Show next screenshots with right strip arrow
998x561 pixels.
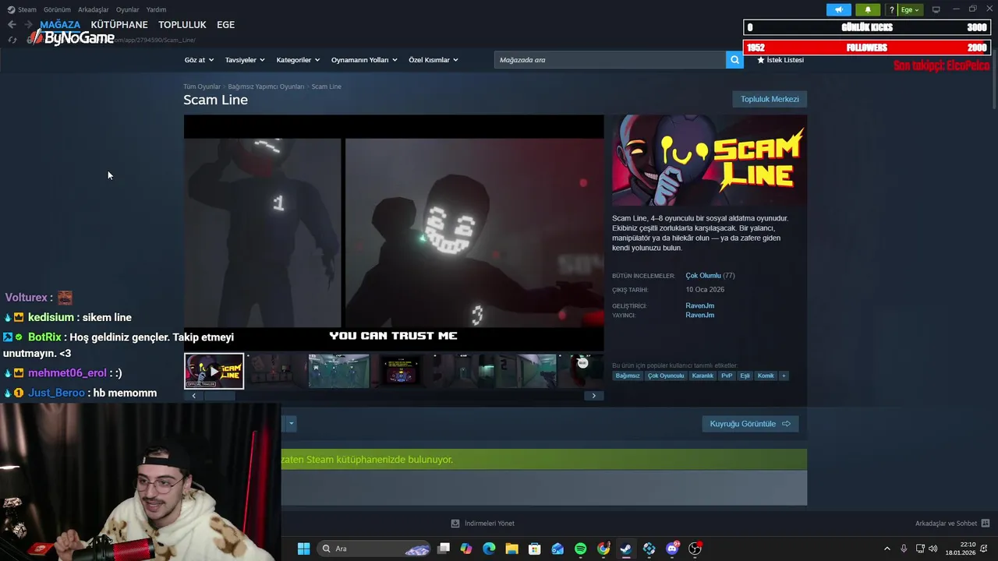[x=593, y=396]
